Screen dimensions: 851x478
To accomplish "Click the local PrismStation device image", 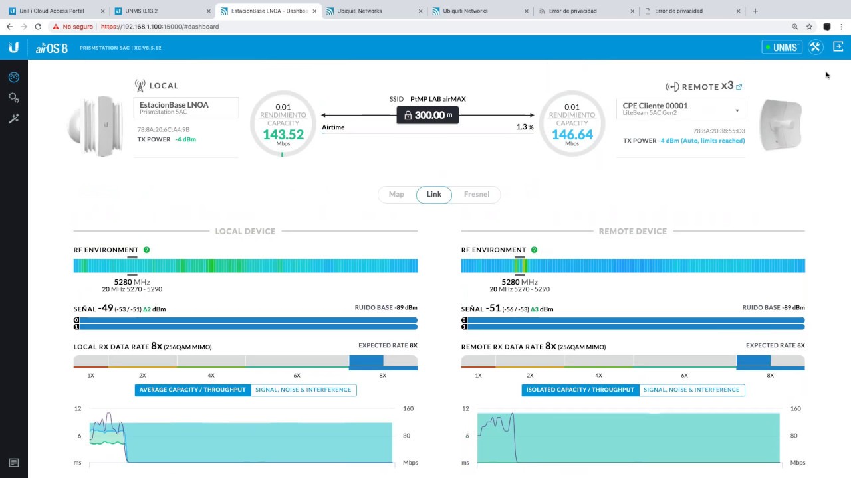I will click(x=97, y=125).
